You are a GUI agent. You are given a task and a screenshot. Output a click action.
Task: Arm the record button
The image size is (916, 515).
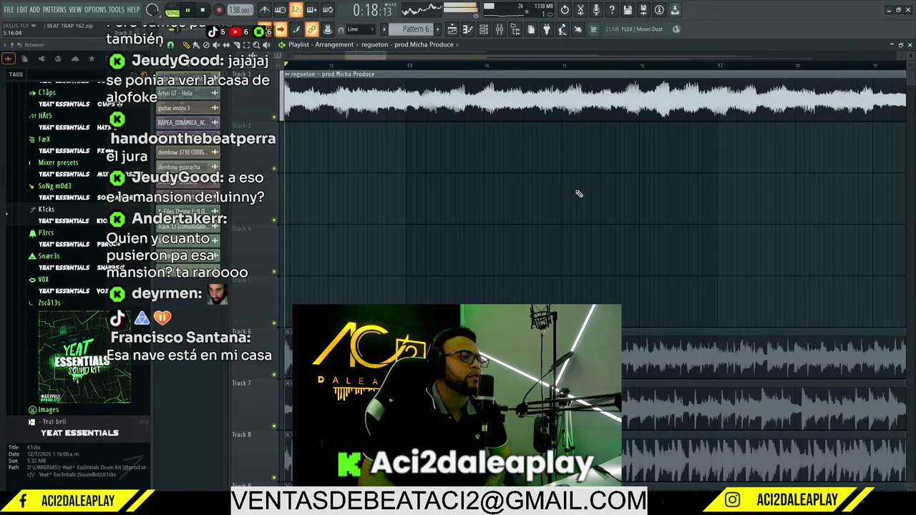(219, 10)
